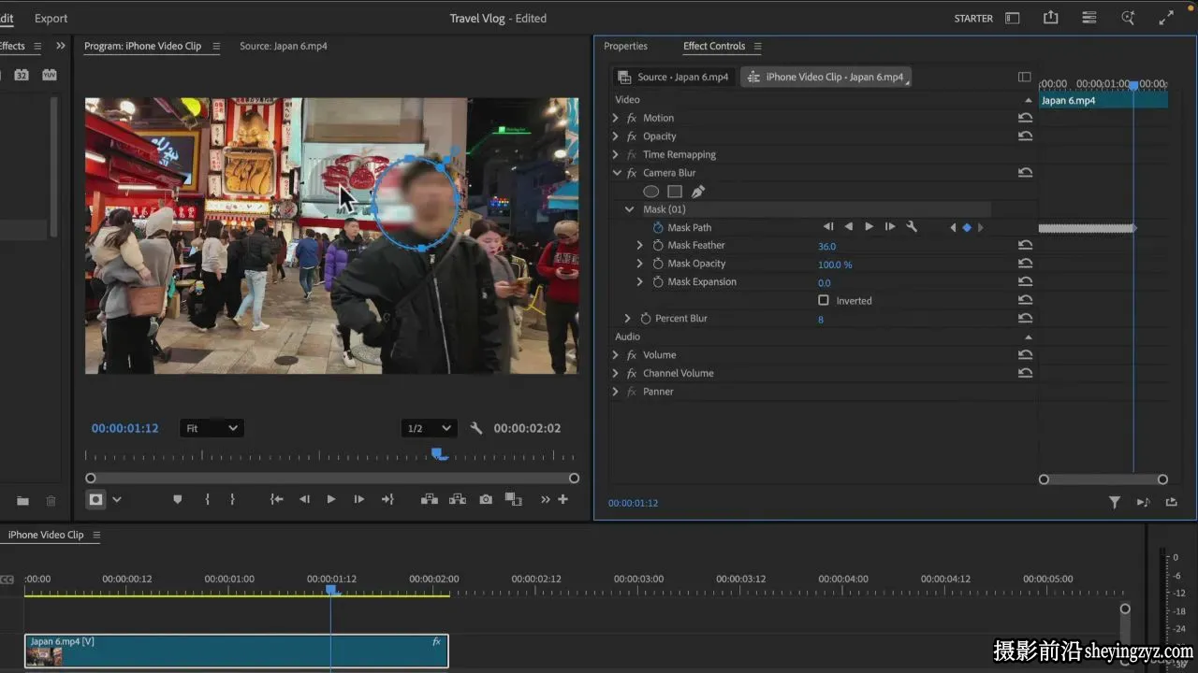Collapse the Mask (01) group
1198x673 pixels.
coord(630,209)
